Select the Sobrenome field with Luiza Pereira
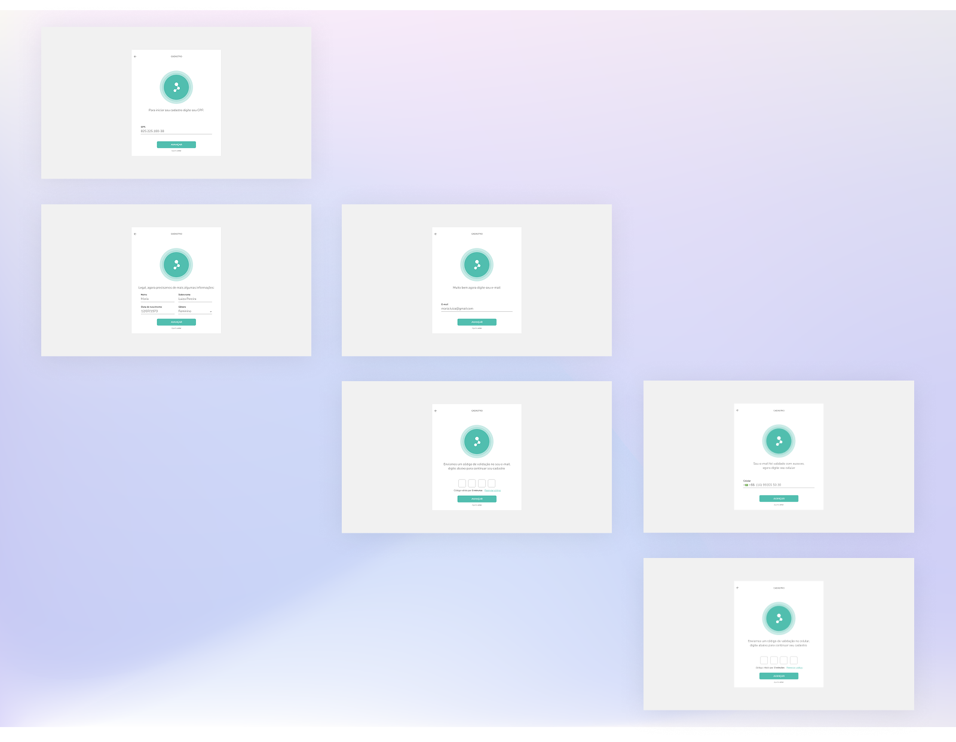This screenshot has width=956, height=742. point(195,299)
